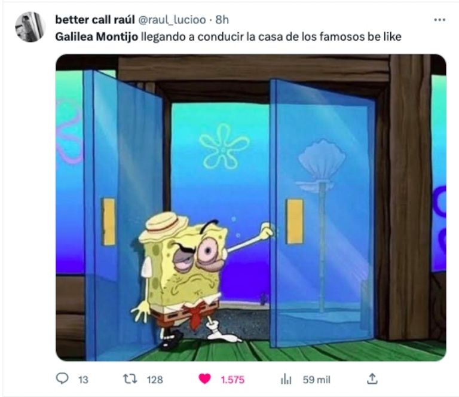This screenshot has height=397, width=459.
Task: Click the 13 replies count
Action: tap(83, 380)
